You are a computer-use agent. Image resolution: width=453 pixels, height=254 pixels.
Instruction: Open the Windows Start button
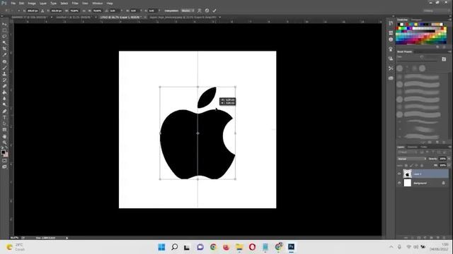coord(162,247)
